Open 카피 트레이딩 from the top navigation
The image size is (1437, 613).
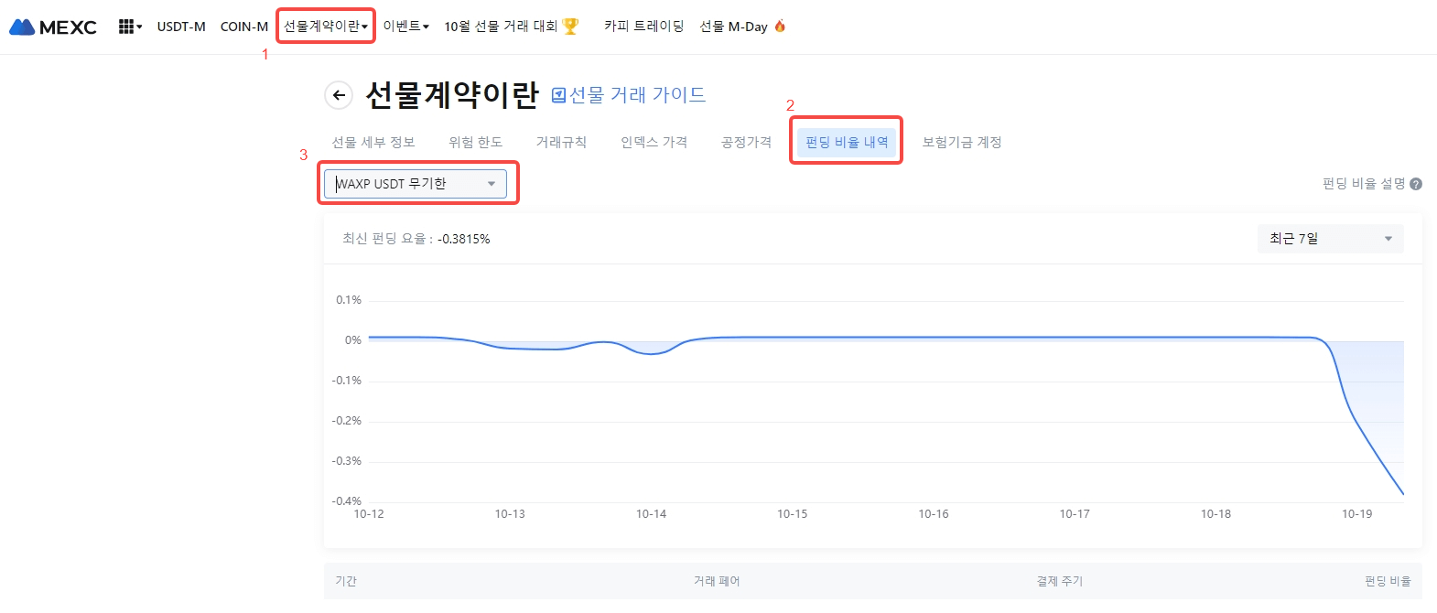643,27
